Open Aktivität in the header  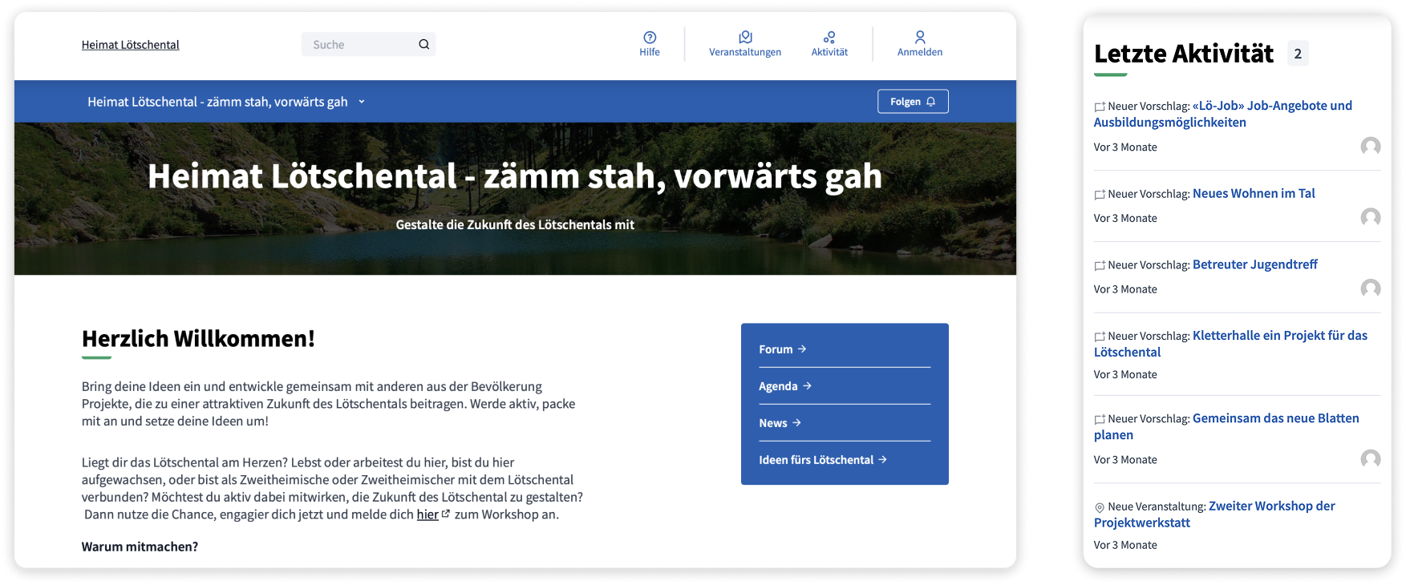(x=829, y=44)
